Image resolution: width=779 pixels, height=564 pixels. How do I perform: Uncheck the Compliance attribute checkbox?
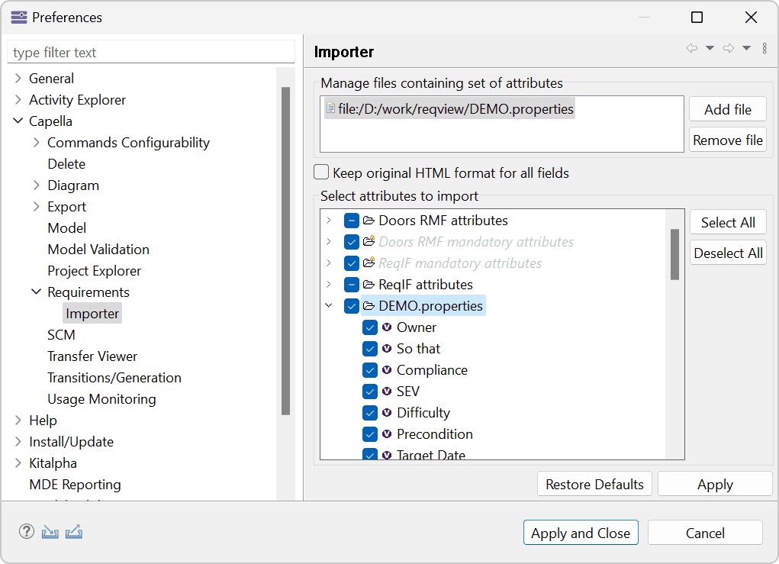[x=369, y=369]
